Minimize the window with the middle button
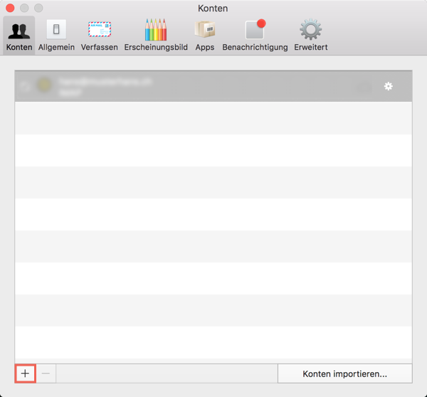 pyautogui.click(x=24, y=9)
